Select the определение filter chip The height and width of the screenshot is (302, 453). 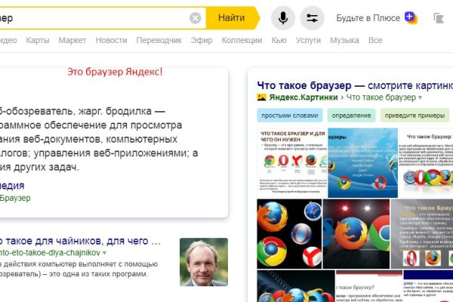click(x=351, y=116)
